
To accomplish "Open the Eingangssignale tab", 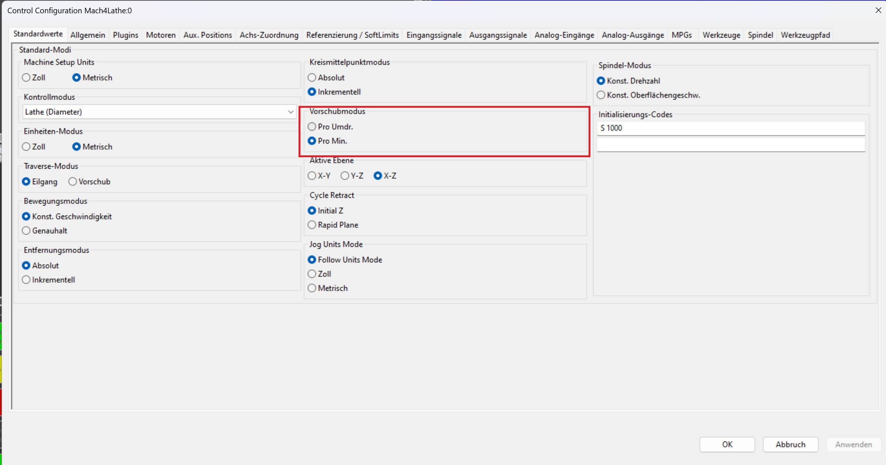I will 434,35.
